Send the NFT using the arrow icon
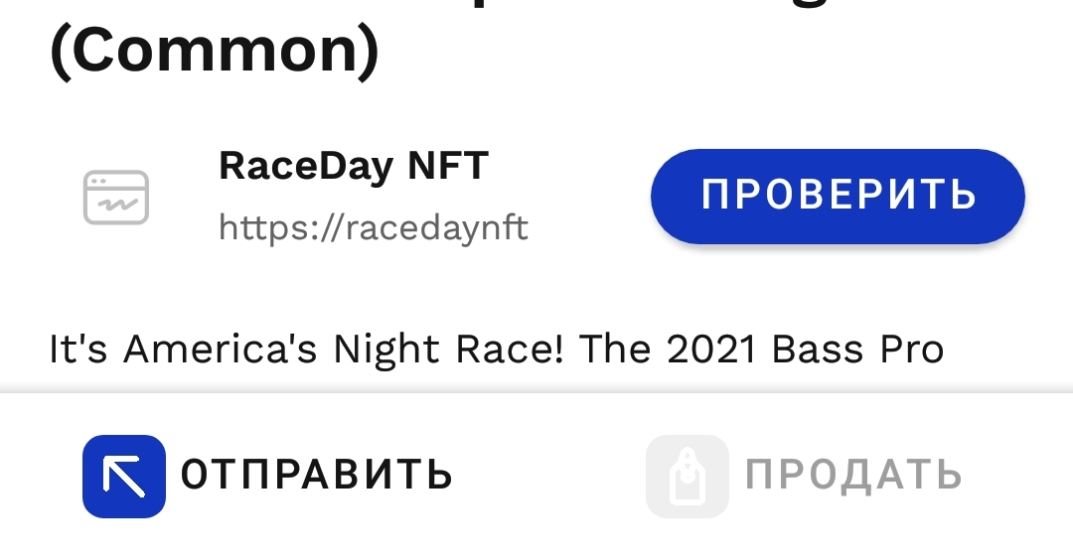1073x560 pixels. click(124, 476)
